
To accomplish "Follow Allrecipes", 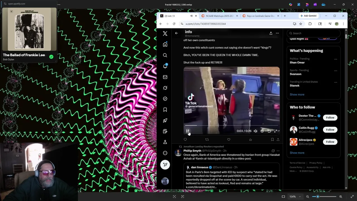I will coord(330,142).
